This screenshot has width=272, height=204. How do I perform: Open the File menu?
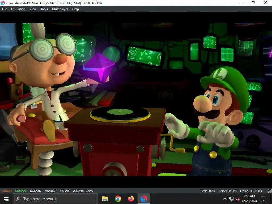[x=5, y=9]
